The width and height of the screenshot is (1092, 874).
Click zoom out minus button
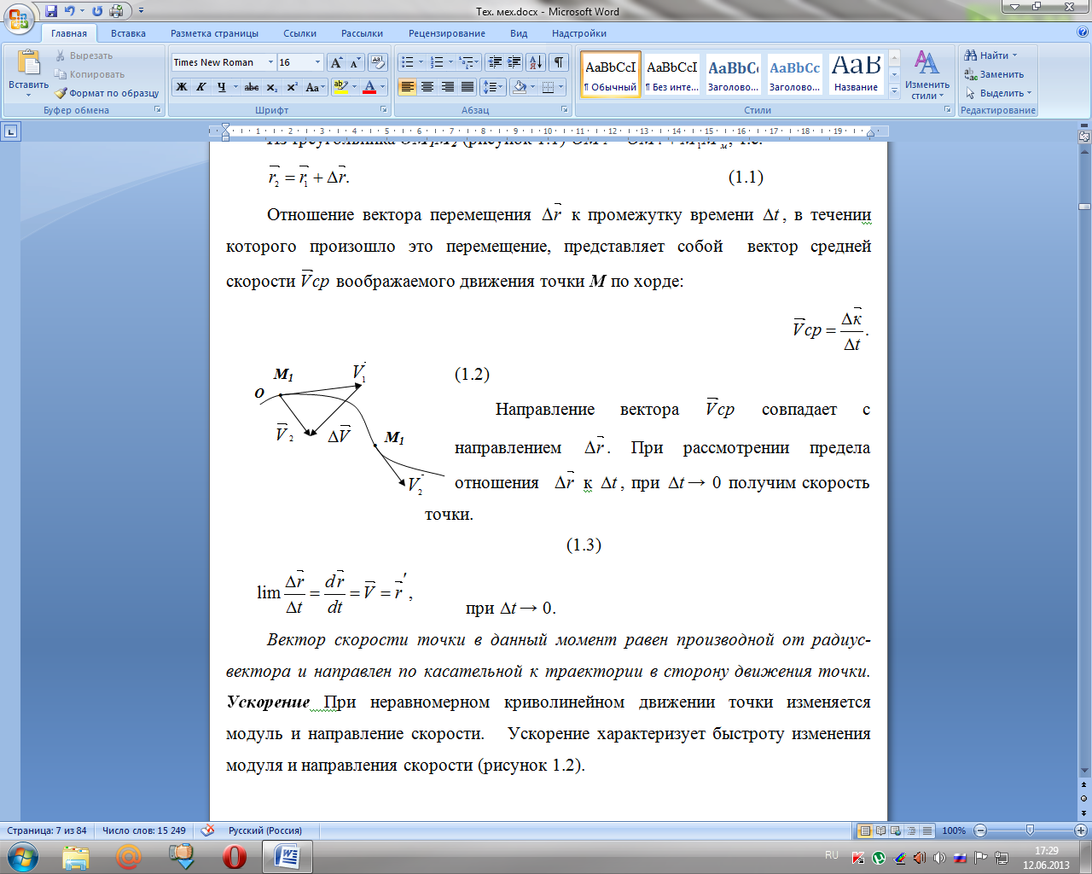(x=980, y=830)
